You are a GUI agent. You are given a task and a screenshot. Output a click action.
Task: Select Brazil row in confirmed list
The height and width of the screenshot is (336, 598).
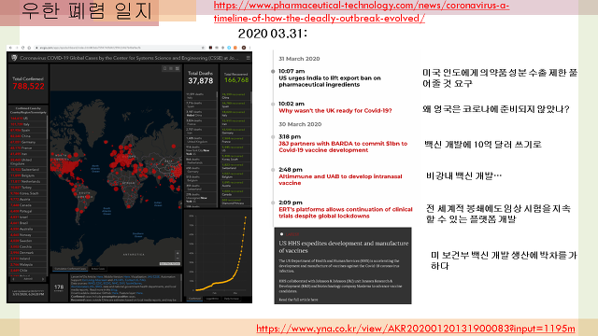click(x=28, y=223)
